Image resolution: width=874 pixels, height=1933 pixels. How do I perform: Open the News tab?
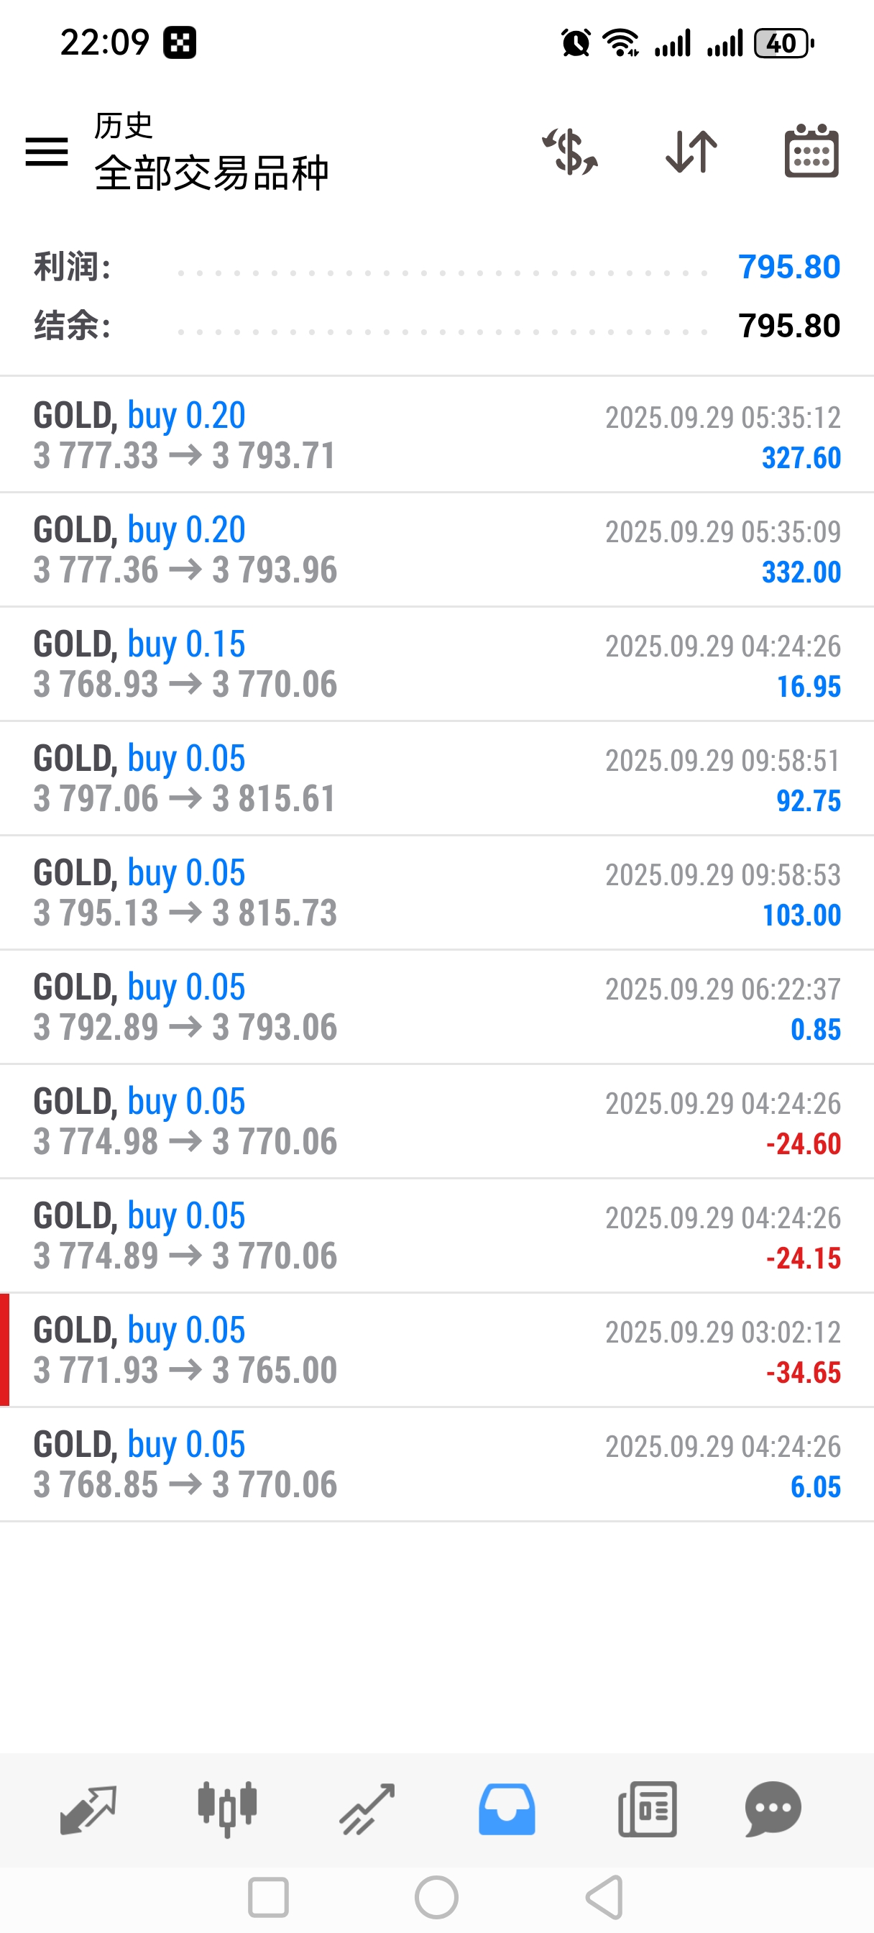[648, 1809]
